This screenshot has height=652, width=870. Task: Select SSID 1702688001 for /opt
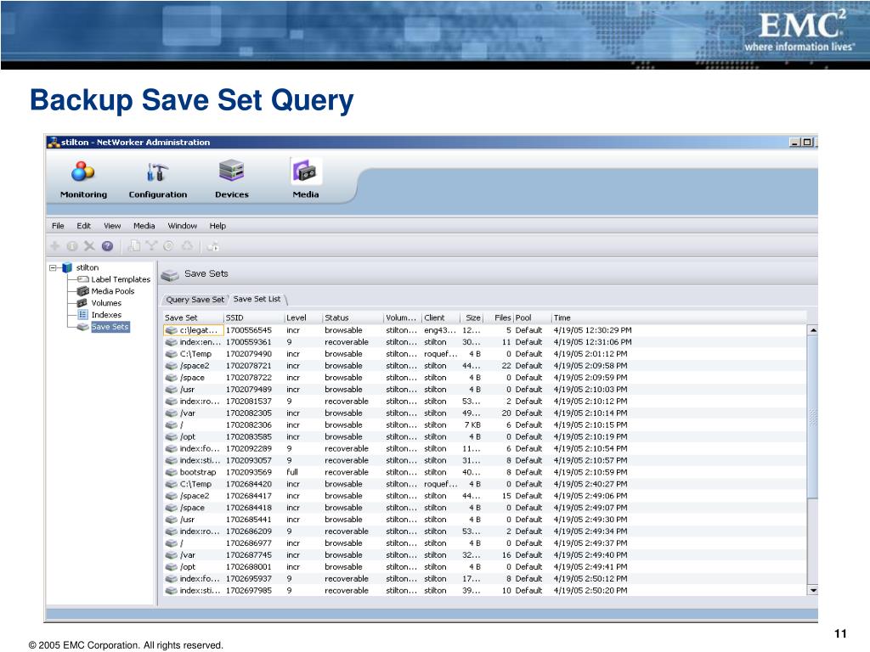pyautogui.click(x=249, y=566)
